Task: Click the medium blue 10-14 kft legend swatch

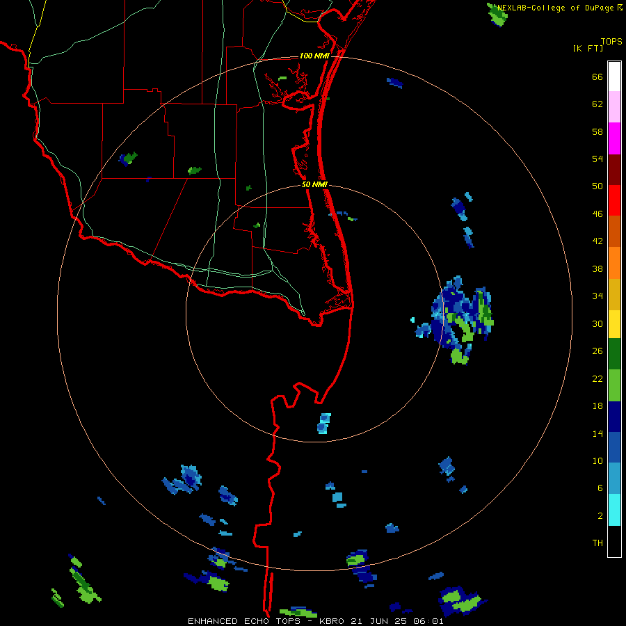Action: point(614,447)
